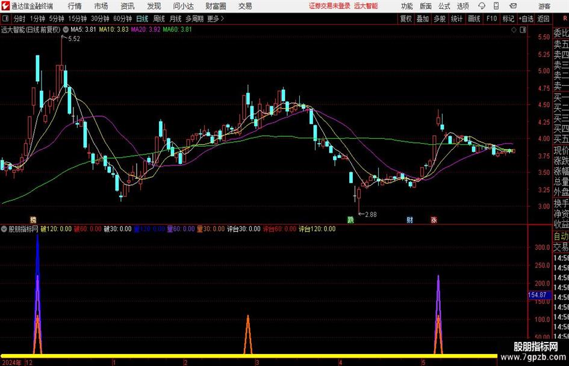Switch to the 15分钟 period tab
This screenshot has width=569, height=366.
click(x=77, y=19)
